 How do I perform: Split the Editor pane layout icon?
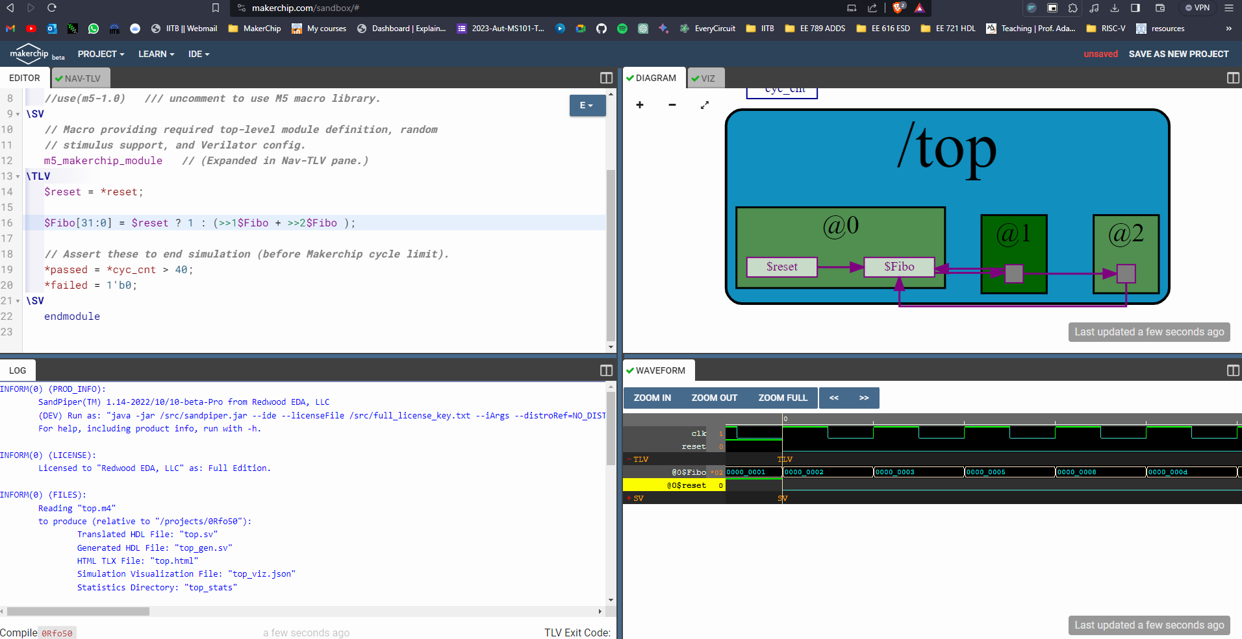pyautogui.click(x=606, y=78)
